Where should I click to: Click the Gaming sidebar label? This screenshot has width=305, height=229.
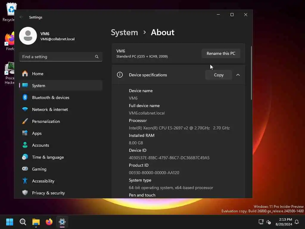click(x=39, y=169)
